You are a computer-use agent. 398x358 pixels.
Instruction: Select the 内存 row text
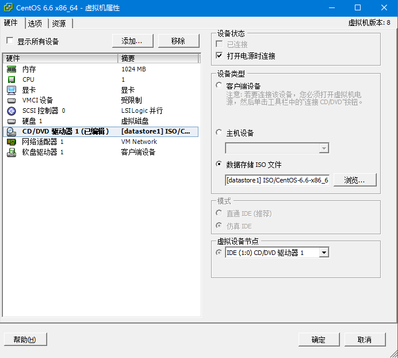[x=29, y=69]
